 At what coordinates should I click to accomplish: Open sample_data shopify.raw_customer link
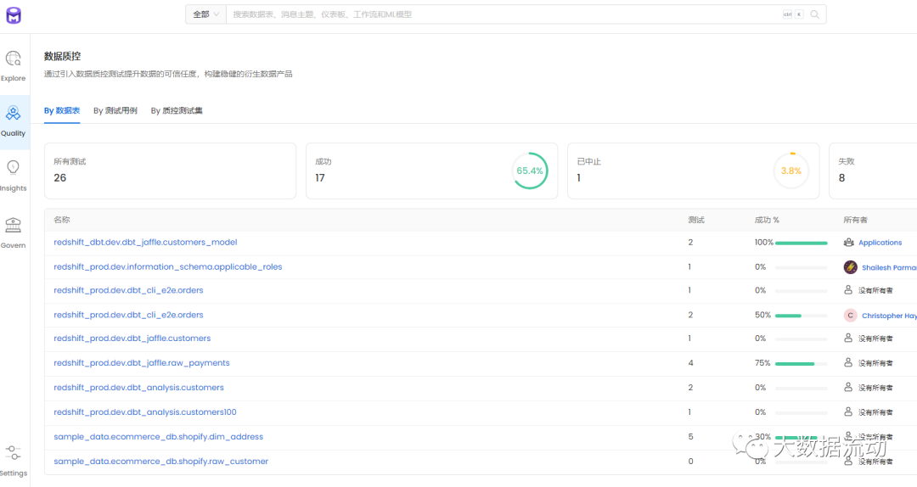click(160, 461)
